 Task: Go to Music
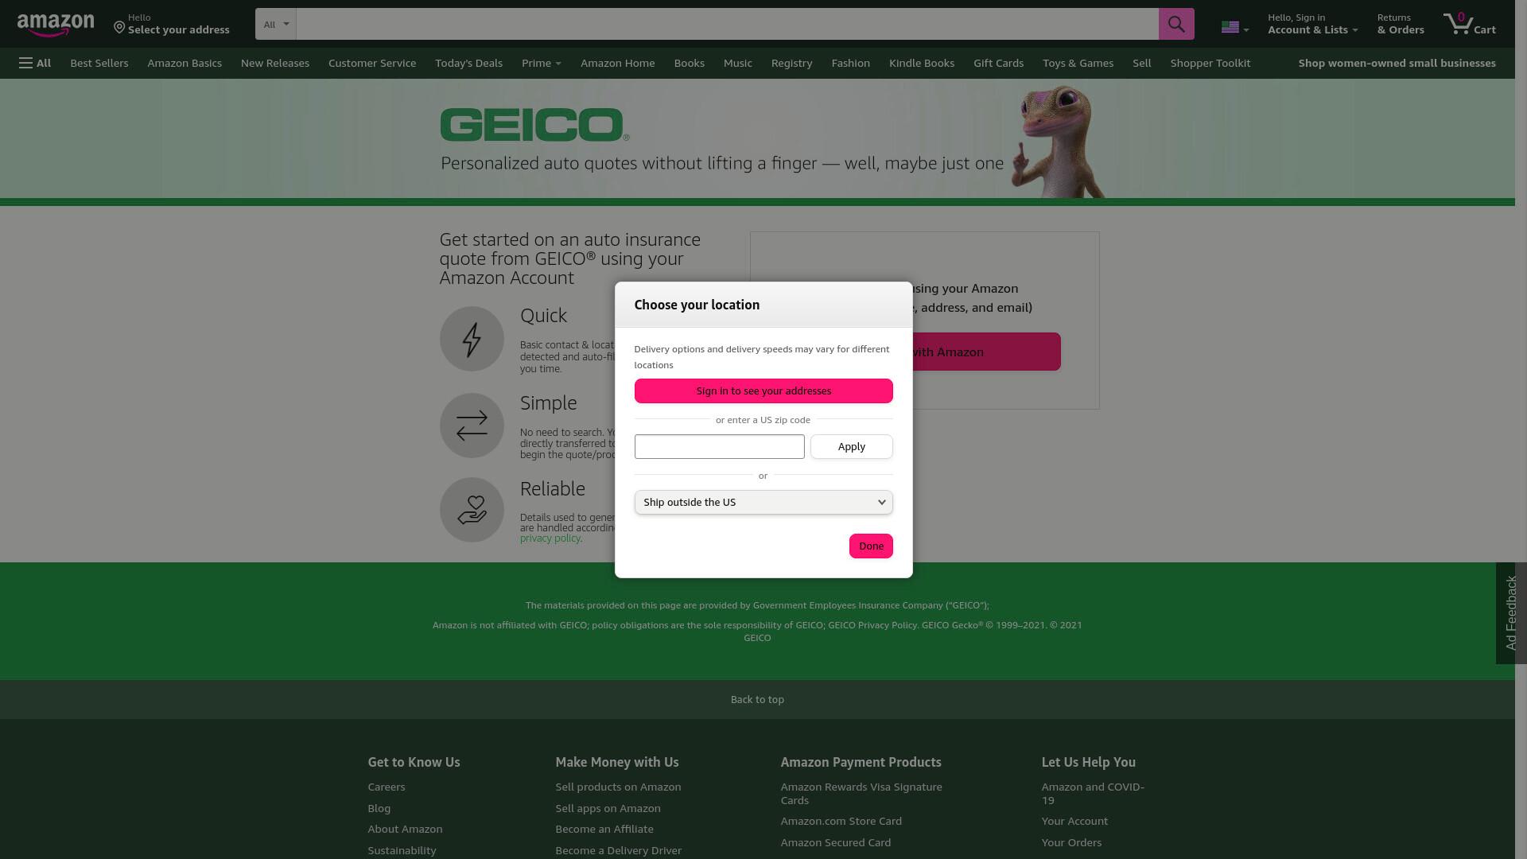click(x=737, y=63)
